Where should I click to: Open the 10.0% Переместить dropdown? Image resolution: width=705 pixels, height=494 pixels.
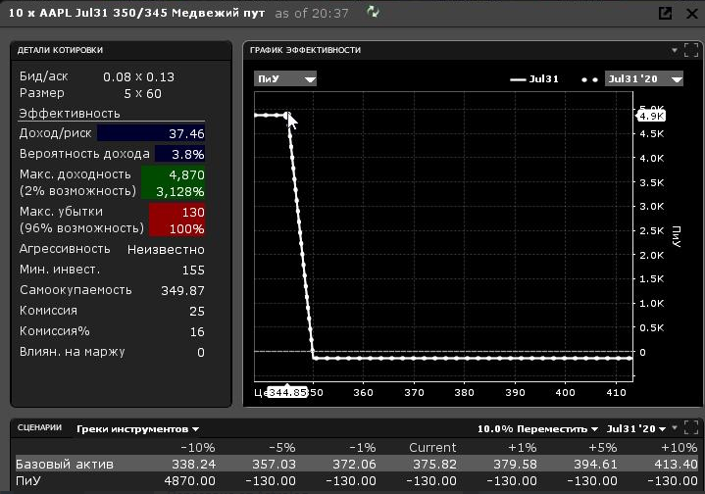pos(537,429)
